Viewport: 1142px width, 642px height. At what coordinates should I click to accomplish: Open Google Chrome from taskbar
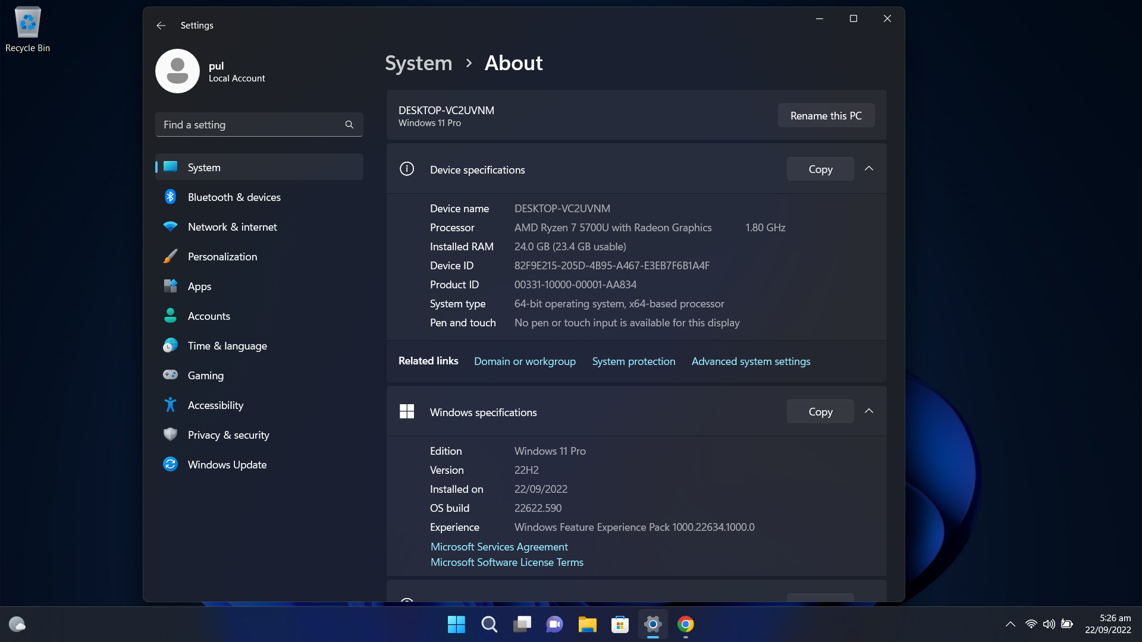click(x=685, y=624)
